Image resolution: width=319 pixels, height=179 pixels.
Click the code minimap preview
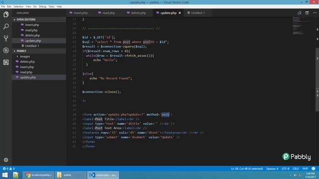point(302,26)
